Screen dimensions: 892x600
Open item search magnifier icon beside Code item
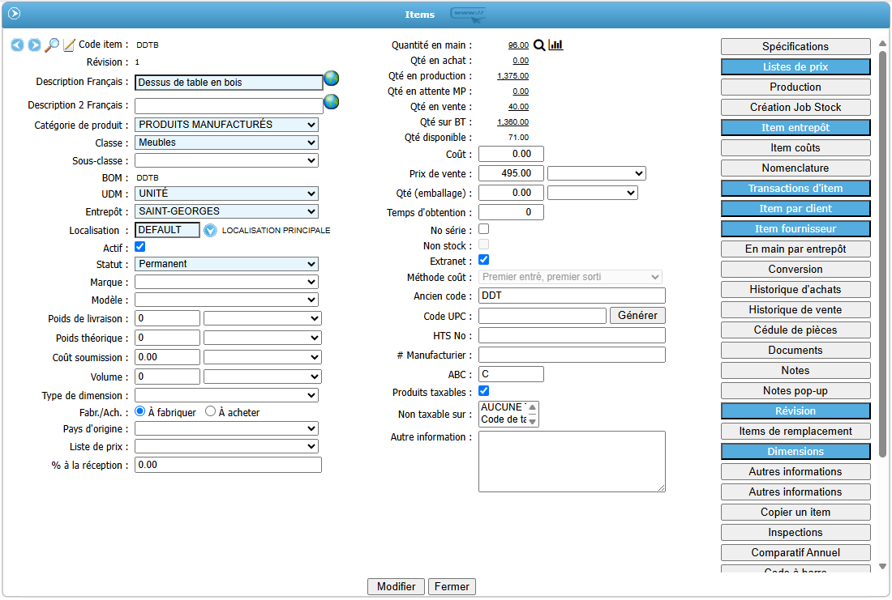(x=52, y=45)
